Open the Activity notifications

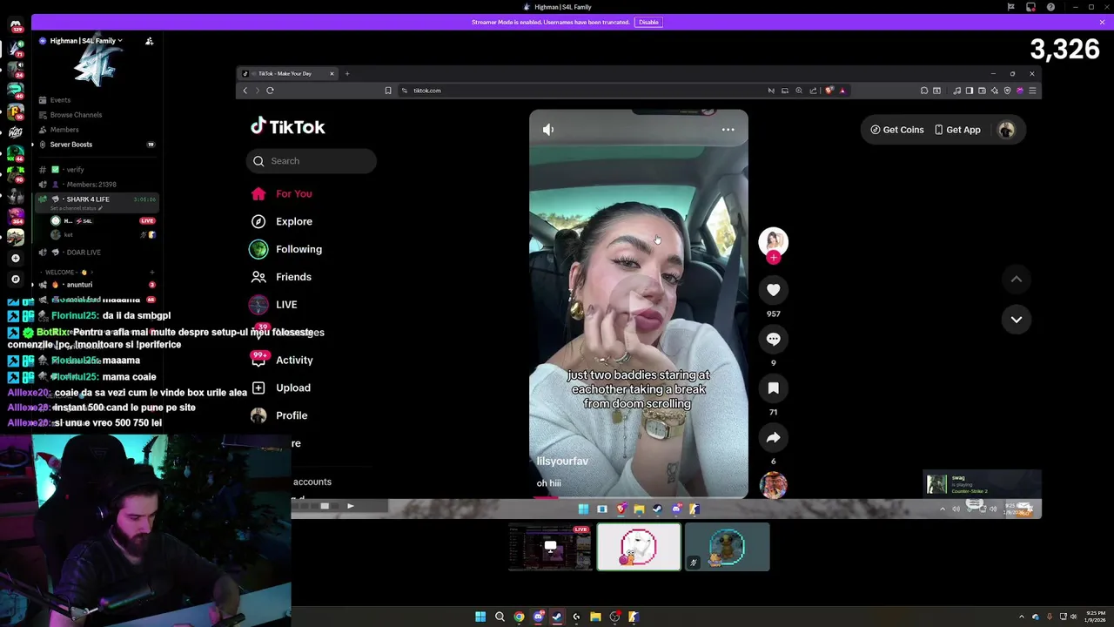[x=282, y=360]
